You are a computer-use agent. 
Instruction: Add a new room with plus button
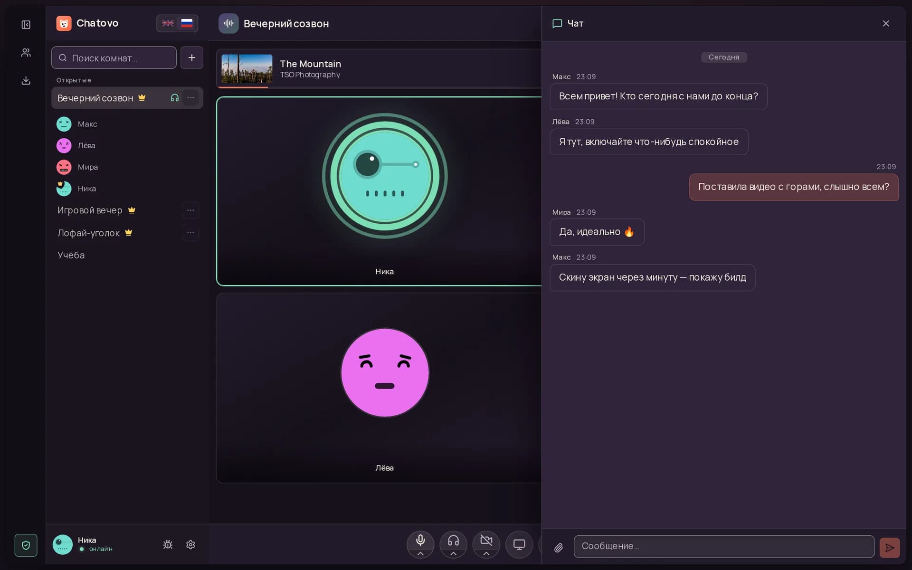tap(192, 57)
